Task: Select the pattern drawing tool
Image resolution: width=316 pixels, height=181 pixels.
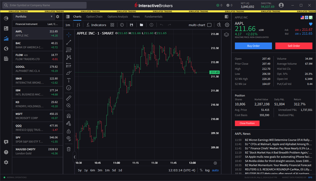Action: pyautogui.click(x=69, y=57)
